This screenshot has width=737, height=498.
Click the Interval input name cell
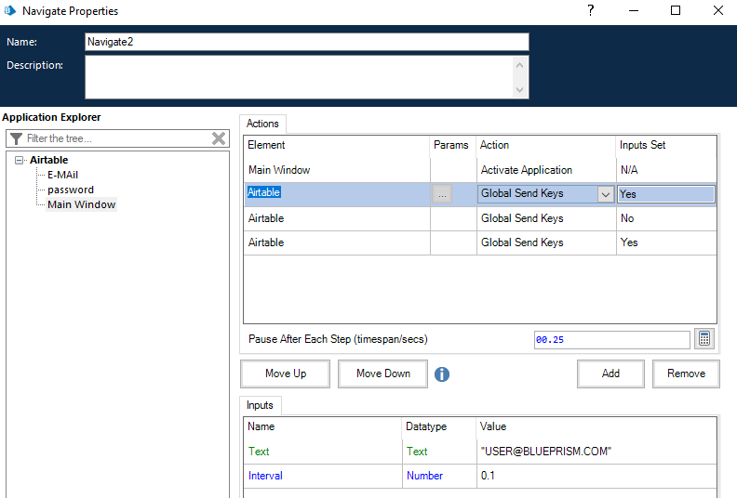(x=322, y=476)
